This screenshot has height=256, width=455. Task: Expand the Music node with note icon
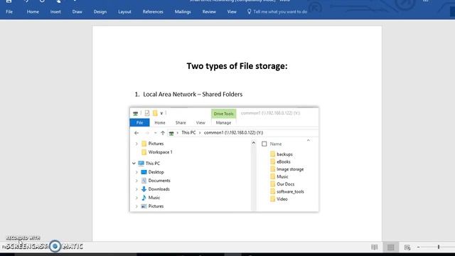(136, 198)
